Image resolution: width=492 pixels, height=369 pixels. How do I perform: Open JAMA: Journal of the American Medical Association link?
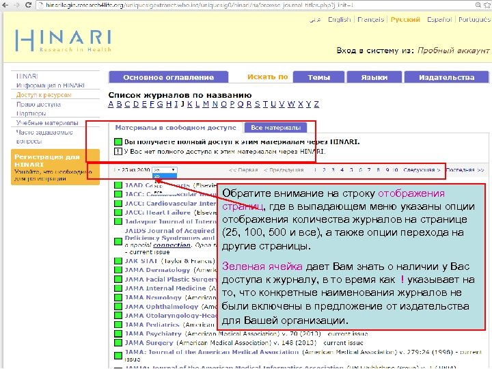point(211,352)
